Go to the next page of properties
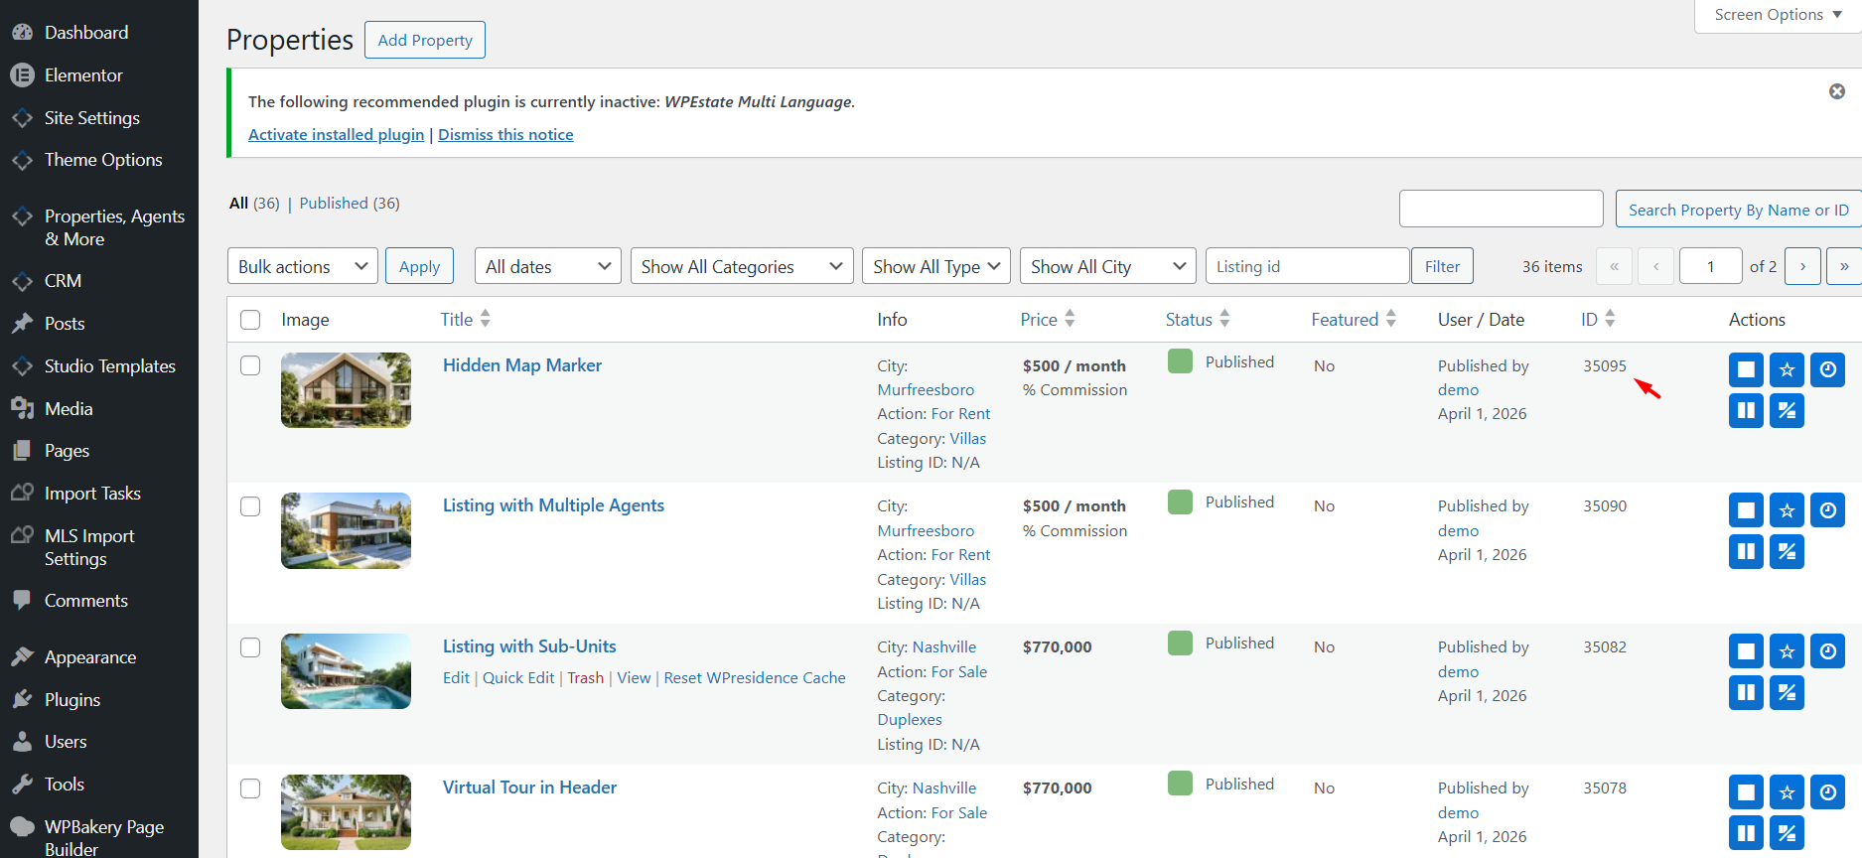This screenshot has width=1862, height=858. (x=1802, y=266)
